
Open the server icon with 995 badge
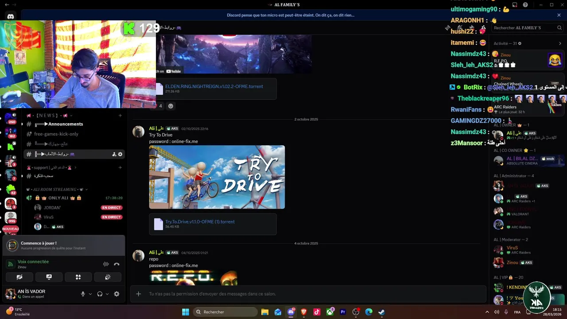[x=11, y=218]
